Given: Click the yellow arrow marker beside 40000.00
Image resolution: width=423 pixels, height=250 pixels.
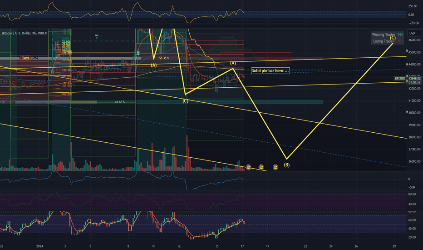Looking at the screenshot, I should point(407,112).
